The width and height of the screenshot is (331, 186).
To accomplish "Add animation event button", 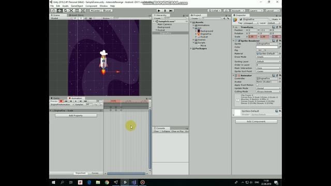I will click(x=100, y=104).
